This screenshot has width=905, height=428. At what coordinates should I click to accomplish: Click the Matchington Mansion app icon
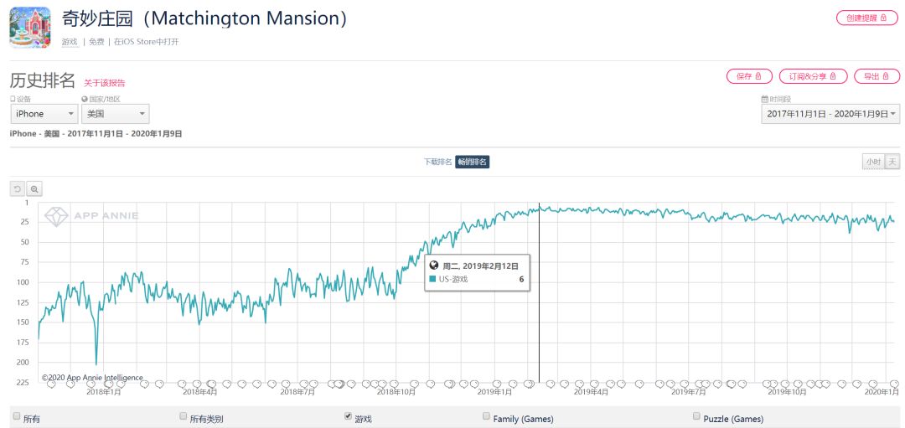click(x=31, y=27)
